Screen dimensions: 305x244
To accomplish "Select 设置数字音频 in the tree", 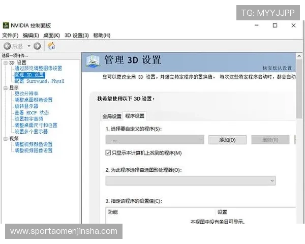I will point(29,119).
